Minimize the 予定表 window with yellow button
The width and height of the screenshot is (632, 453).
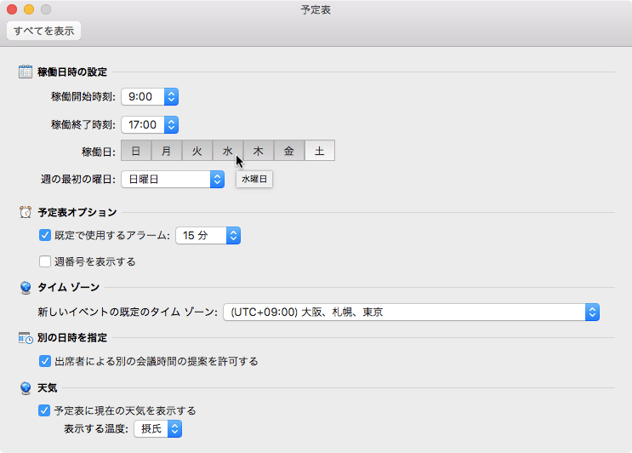pos(29,9)
